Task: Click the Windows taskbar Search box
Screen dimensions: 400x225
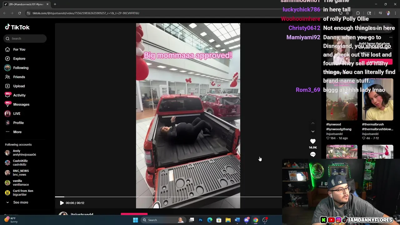Action: coord(163,220)
